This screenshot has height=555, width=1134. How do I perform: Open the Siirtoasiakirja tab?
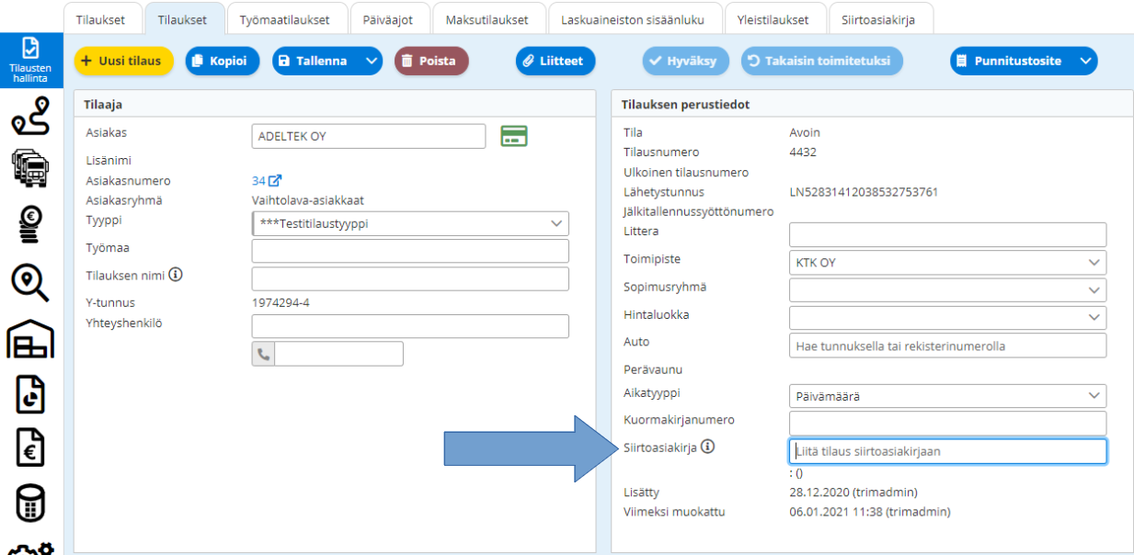click(x=881, y=19)
